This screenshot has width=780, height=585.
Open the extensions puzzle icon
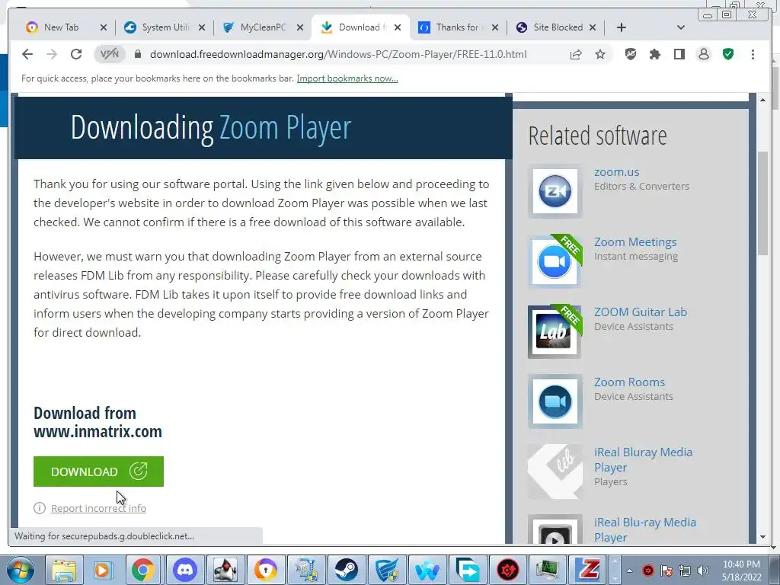click(x=654, y=54)
